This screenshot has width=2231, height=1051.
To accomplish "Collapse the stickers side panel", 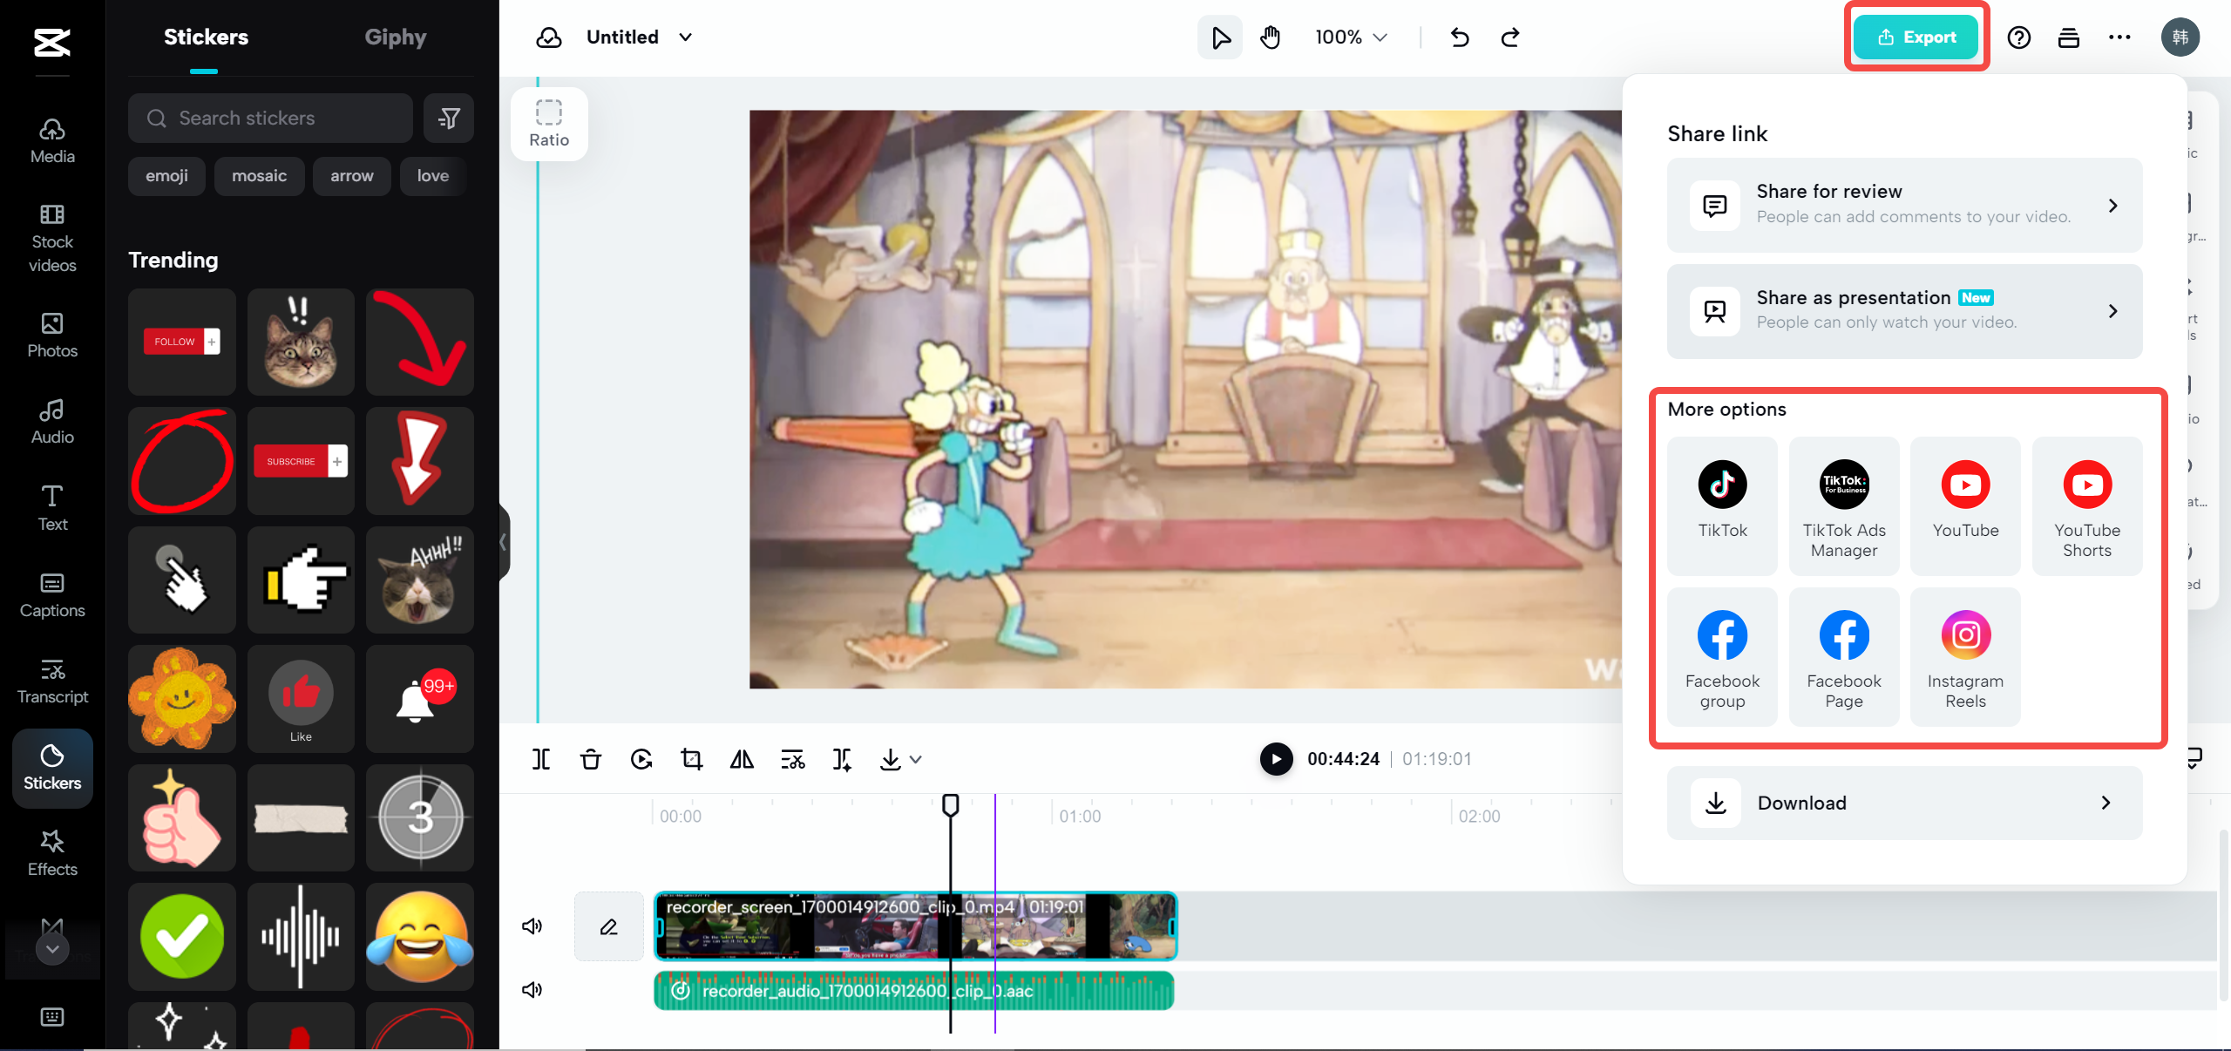I will [504, 542].
